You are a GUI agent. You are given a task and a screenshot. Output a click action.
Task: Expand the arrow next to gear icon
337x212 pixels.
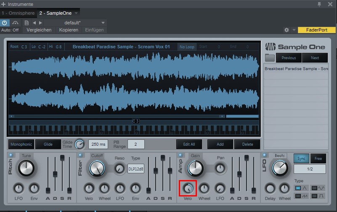click(294, 30)
